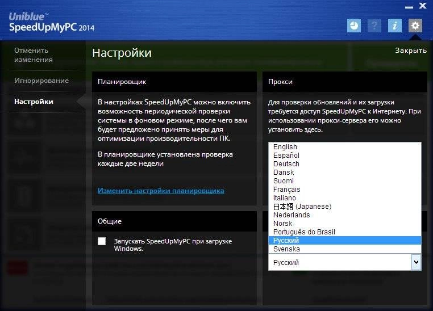Choose English in the language list
The height and width of the screenshot is (311, 433).
click(x=344, y=146)
